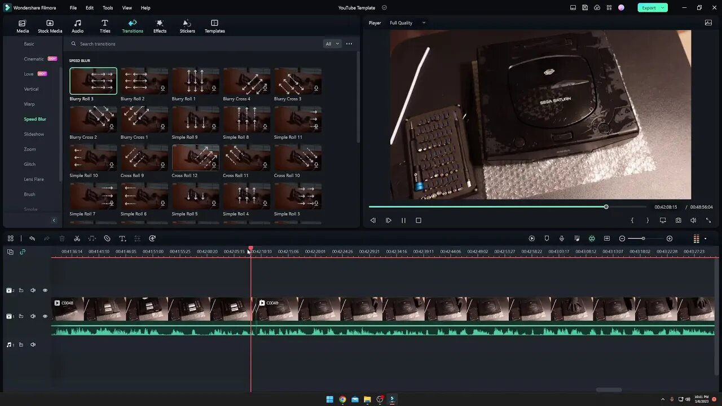
Task: Click the Search transitions field
Action: point(195,44)
